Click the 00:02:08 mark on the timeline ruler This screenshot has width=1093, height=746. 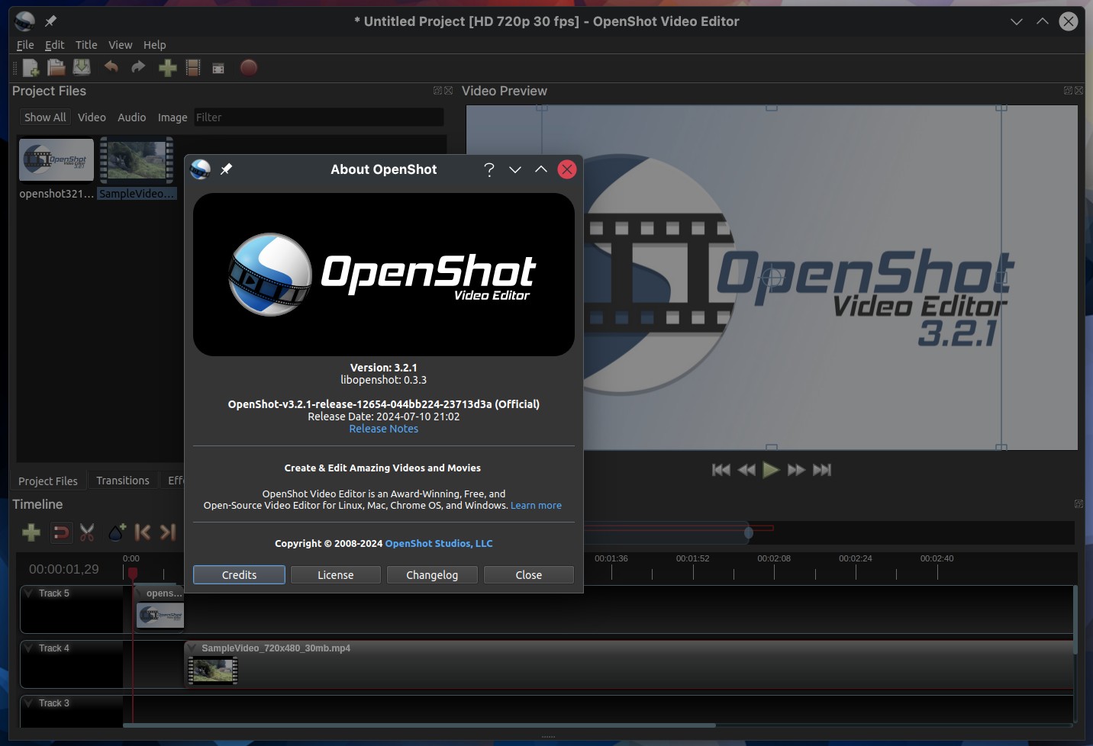pyautogui.click(x=774, y=558)
